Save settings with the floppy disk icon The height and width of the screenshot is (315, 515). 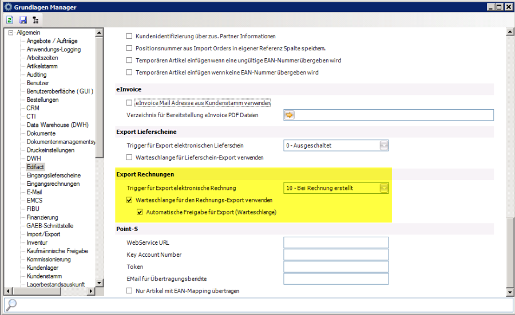(23, 19)
